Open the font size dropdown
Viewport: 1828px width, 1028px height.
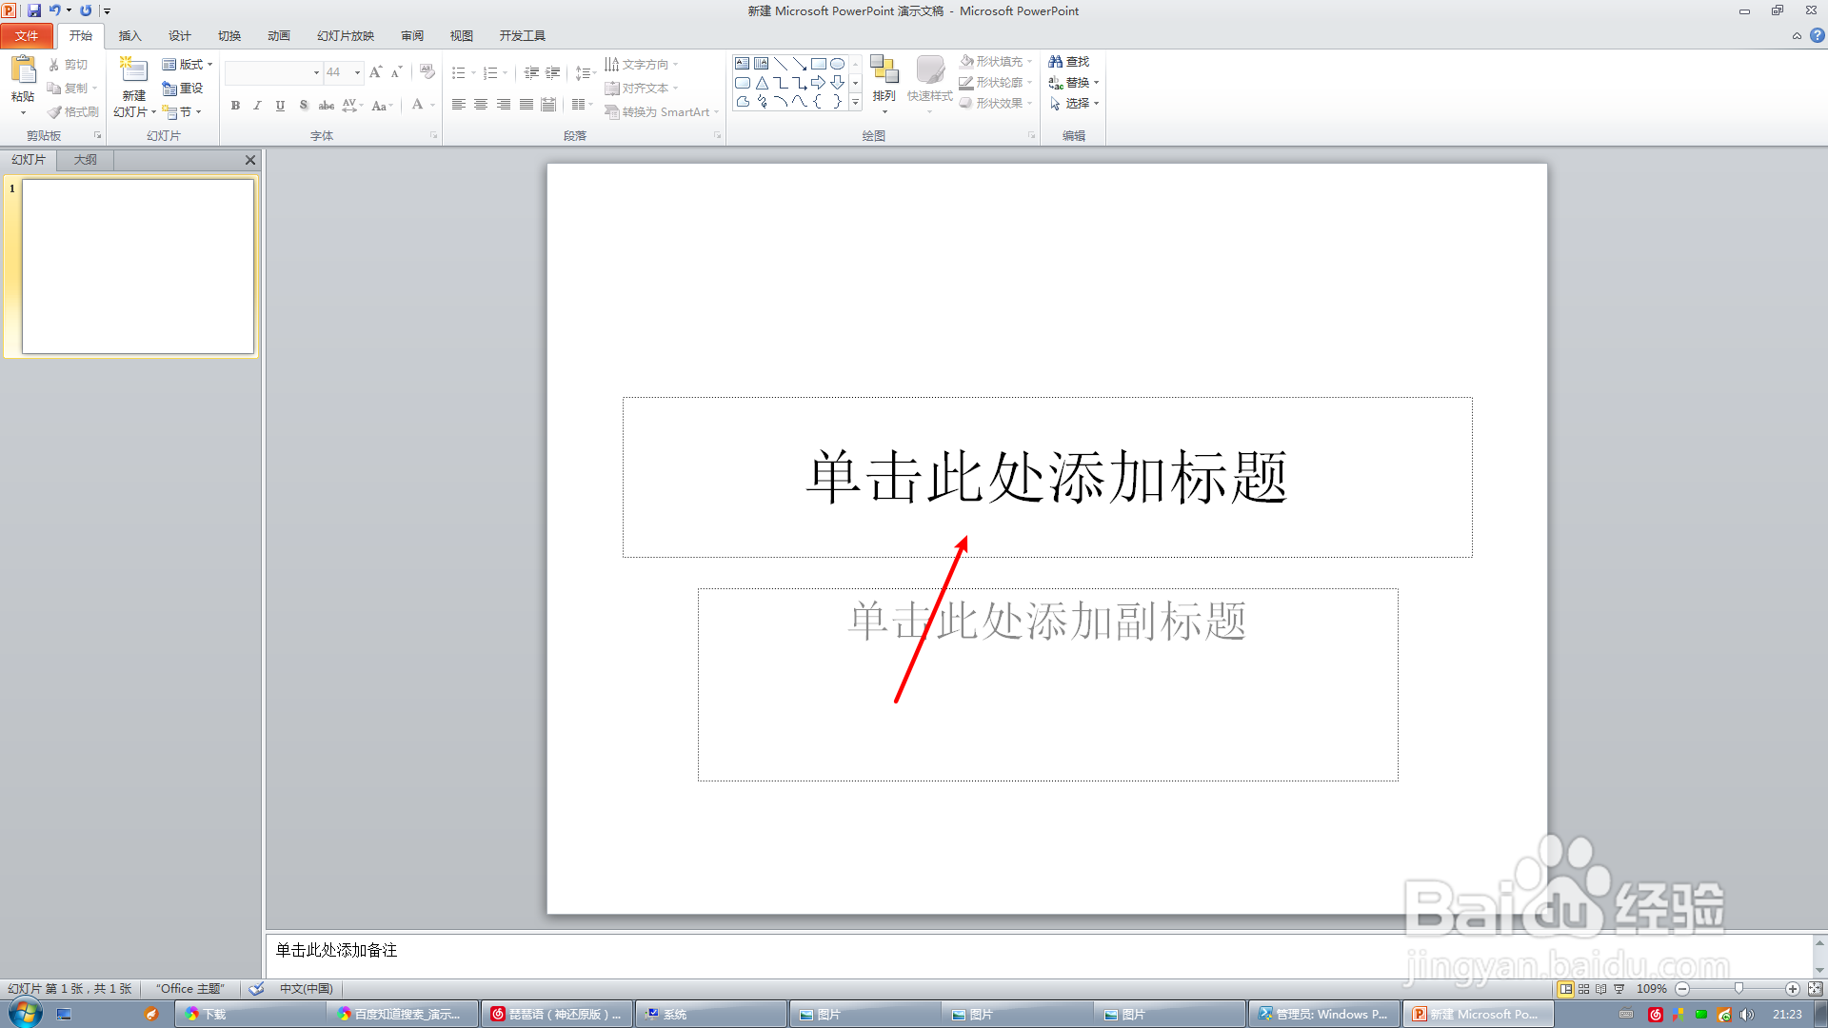[x=357, y=72]
